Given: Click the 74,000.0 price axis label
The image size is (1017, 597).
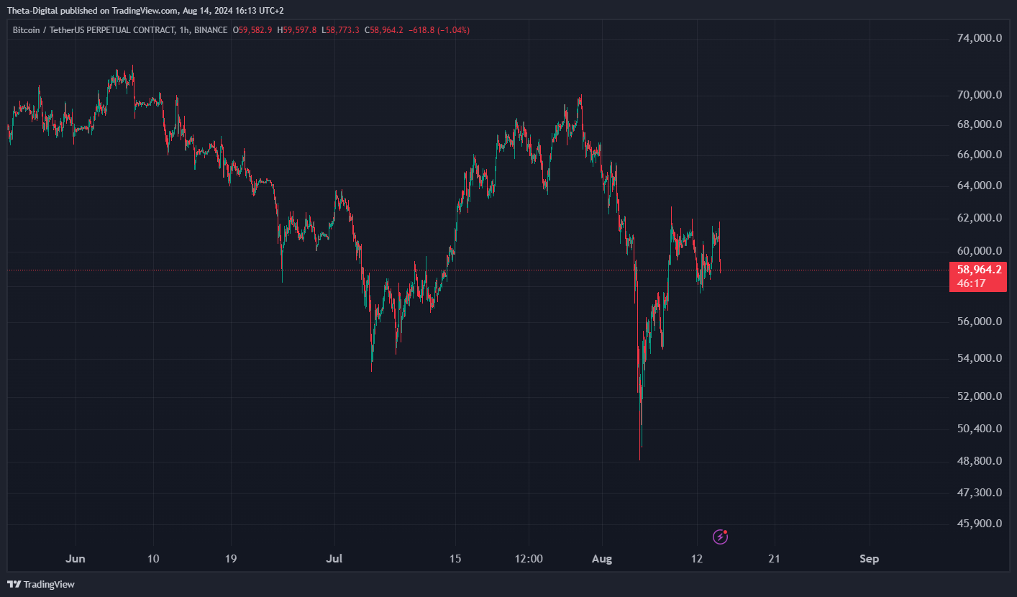Looking at the screenshot, I should [978, 38].
